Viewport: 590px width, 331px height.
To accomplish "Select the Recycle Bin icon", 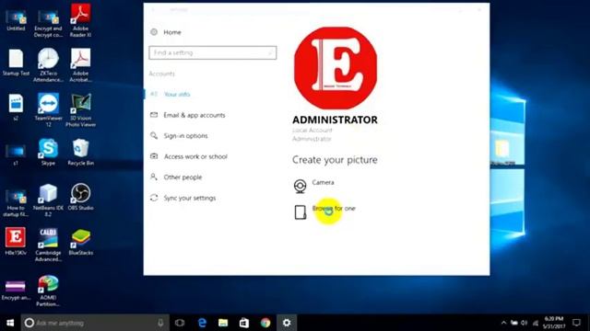I will click(x=80, y=152).
